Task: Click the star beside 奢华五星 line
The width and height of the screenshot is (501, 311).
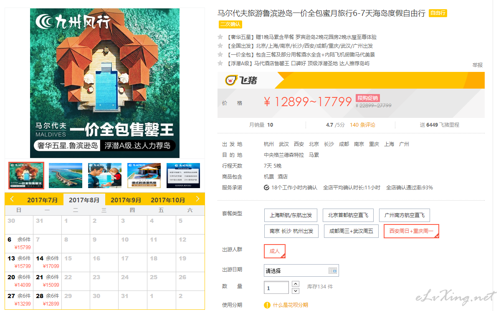Action: pos(220,37)
